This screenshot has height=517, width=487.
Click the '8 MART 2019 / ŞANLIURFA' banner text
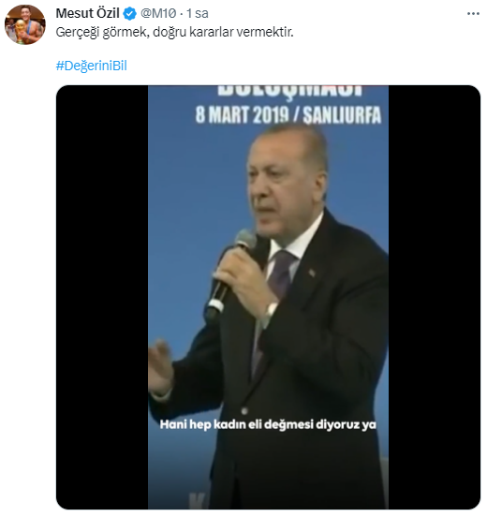point(288,115)
